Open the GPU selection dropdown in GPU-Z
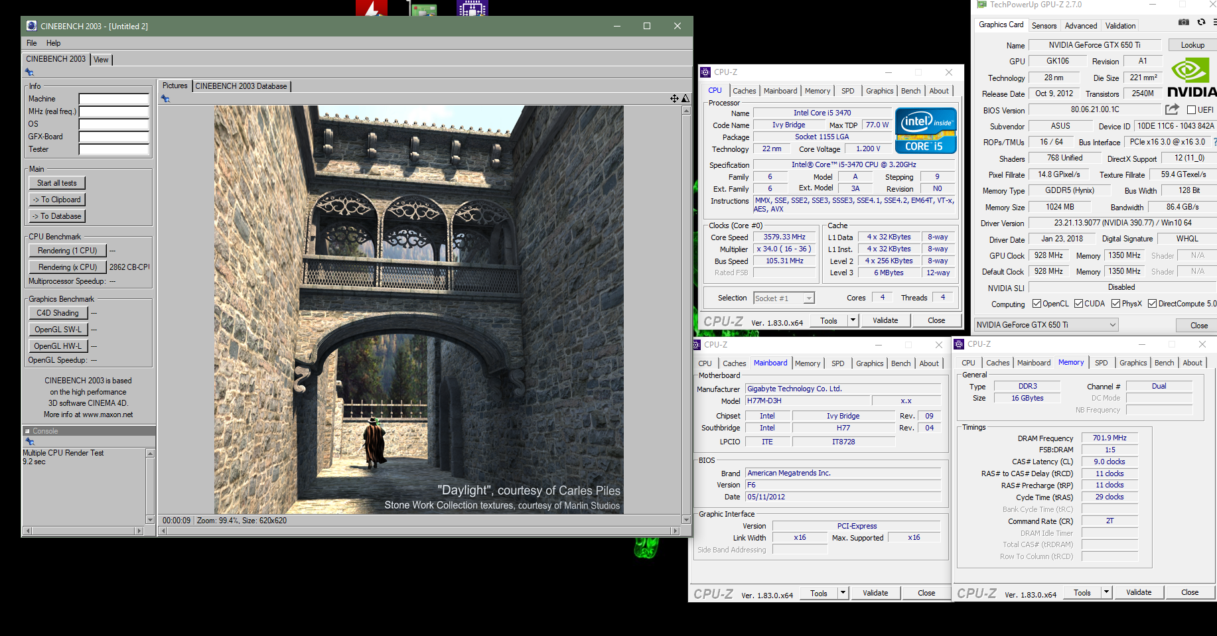 pyautogui.click(x=1046, y=325)
